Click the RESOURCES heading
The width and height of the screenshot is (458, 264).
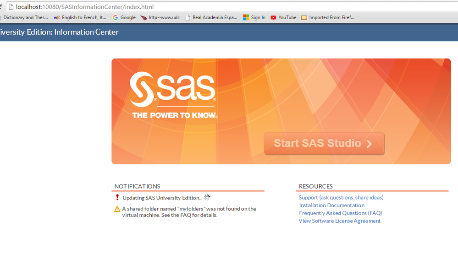(x=316, y=186)
